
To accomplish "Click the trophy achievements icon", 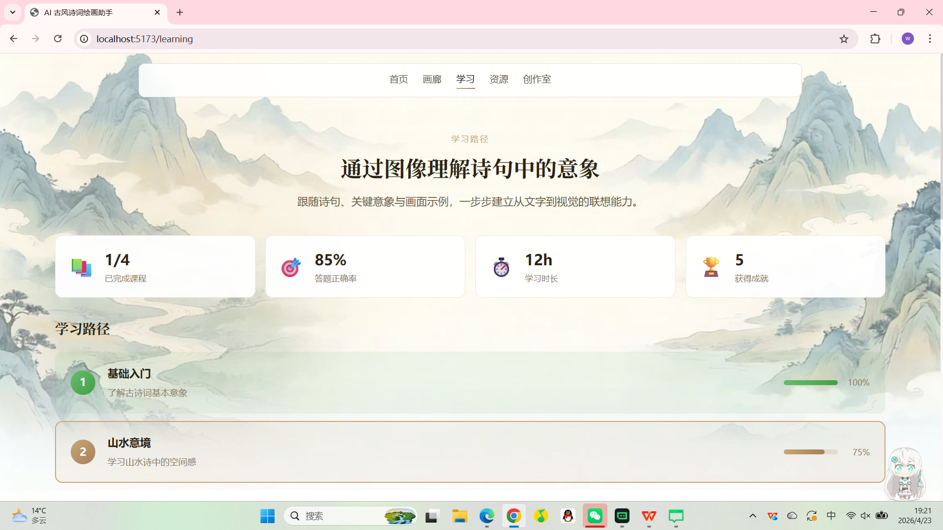I will [x=711, y=267].
